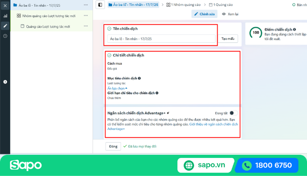Click the 'Đã lưu mọi thay đổi' status text
Viewport: 307px width, 176px height.
142,146
